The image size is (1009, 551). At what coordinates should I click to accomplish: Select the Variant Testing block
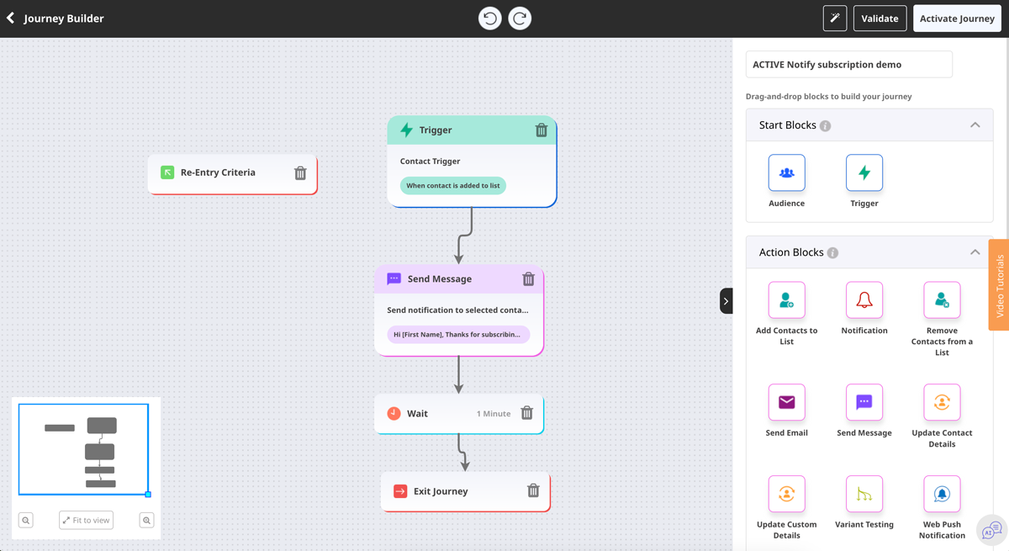tap(864, 494)
